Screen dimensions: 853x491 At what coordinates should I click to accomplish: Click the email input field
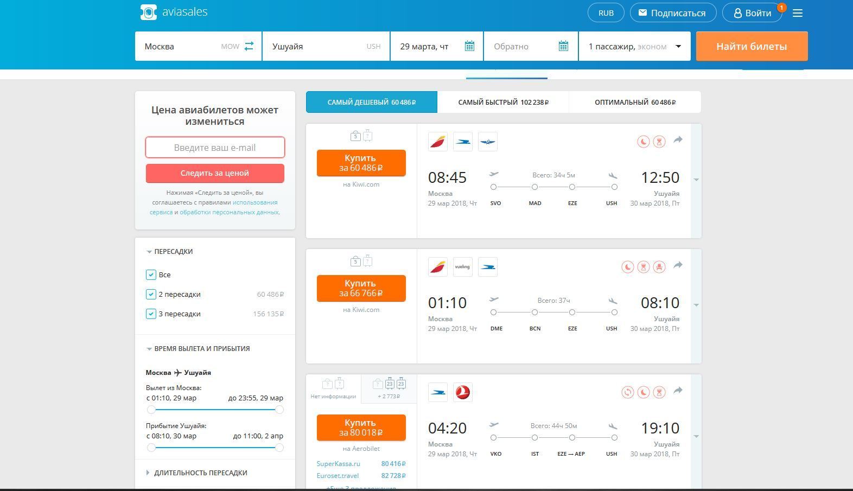point(215,148)
